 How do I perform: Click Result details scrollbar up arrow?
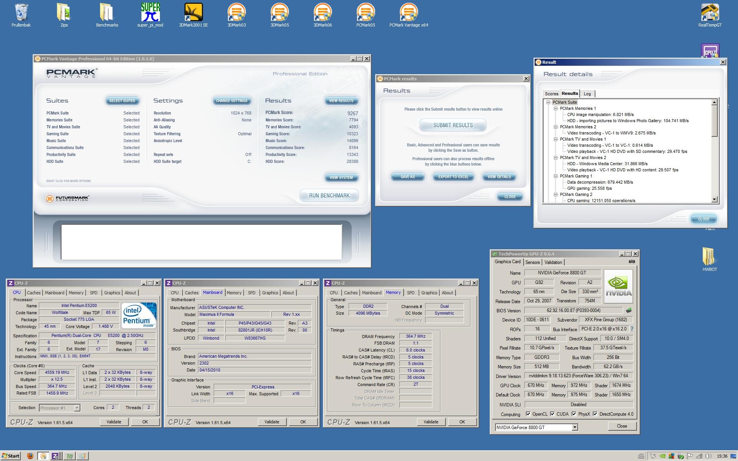click(715, 102)
